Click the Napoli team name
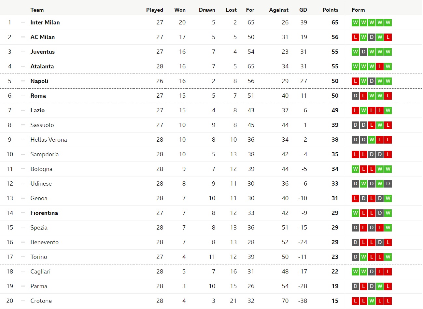Viewport: 423px width, 309px height. tap(39, 81)
